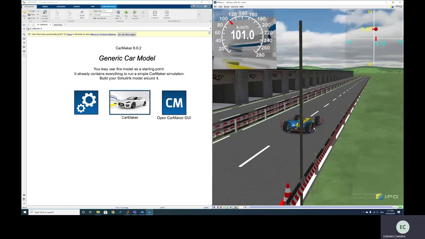The image size is (425, 239).
Task: Click the Apps link in the notification bar
Action: [x=69, y=35]
